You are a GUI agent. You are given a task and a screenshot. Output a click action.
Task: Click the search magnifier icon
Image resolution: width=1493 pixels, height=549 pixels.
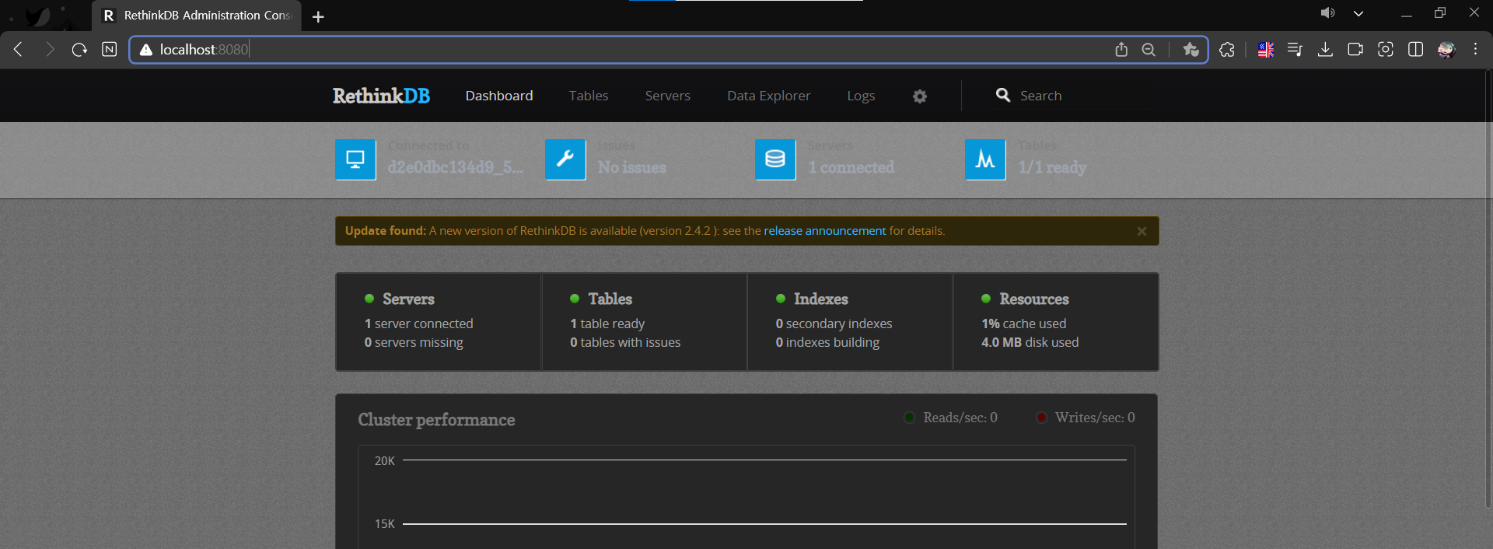tap(1003, 95)
